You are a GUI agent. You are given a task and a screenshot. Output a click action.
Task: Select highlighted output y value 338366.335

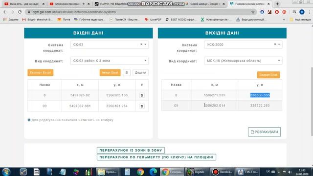coord(260,95)
